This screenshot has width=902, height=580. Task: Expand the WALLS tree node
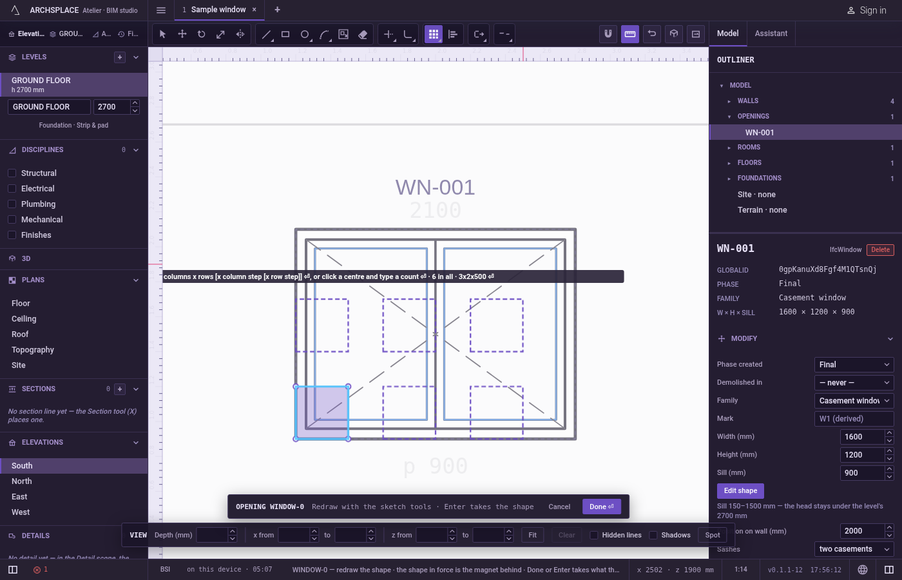tap(729, 101)
